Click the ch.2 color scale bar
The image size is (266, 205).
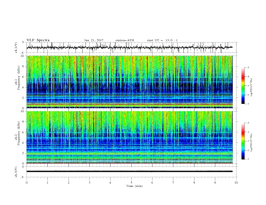[x=243, y=141]
